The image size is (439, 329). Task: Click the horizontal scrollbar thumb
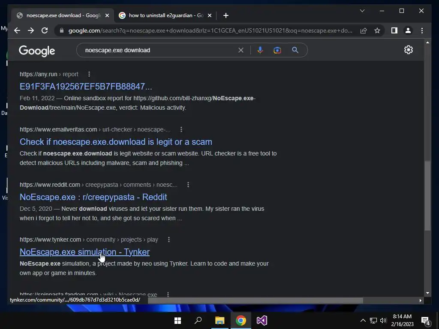pyautogui.click(x=256, y=300)
